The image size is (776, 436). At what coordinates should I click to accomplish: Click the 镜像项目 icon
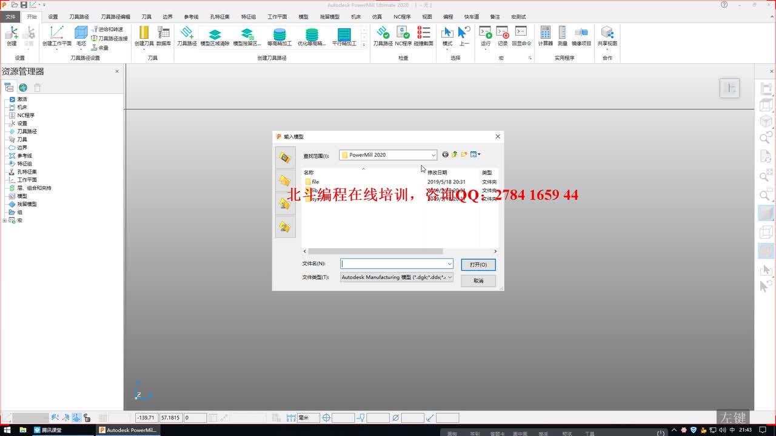581,36
